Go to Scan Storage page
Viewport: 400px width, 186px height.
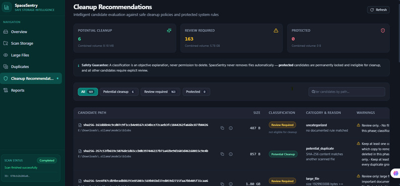(x=31, y=43)
